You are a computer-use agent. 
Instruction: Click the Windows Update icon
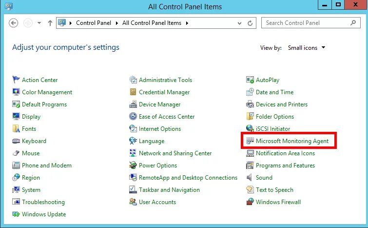coord(16,214)
